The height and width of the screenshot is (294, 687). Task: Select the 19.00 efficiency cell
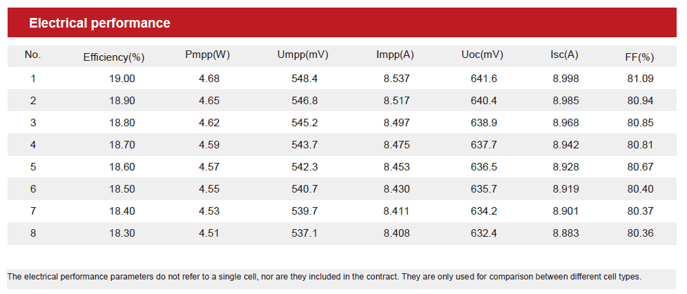point(122,79)
